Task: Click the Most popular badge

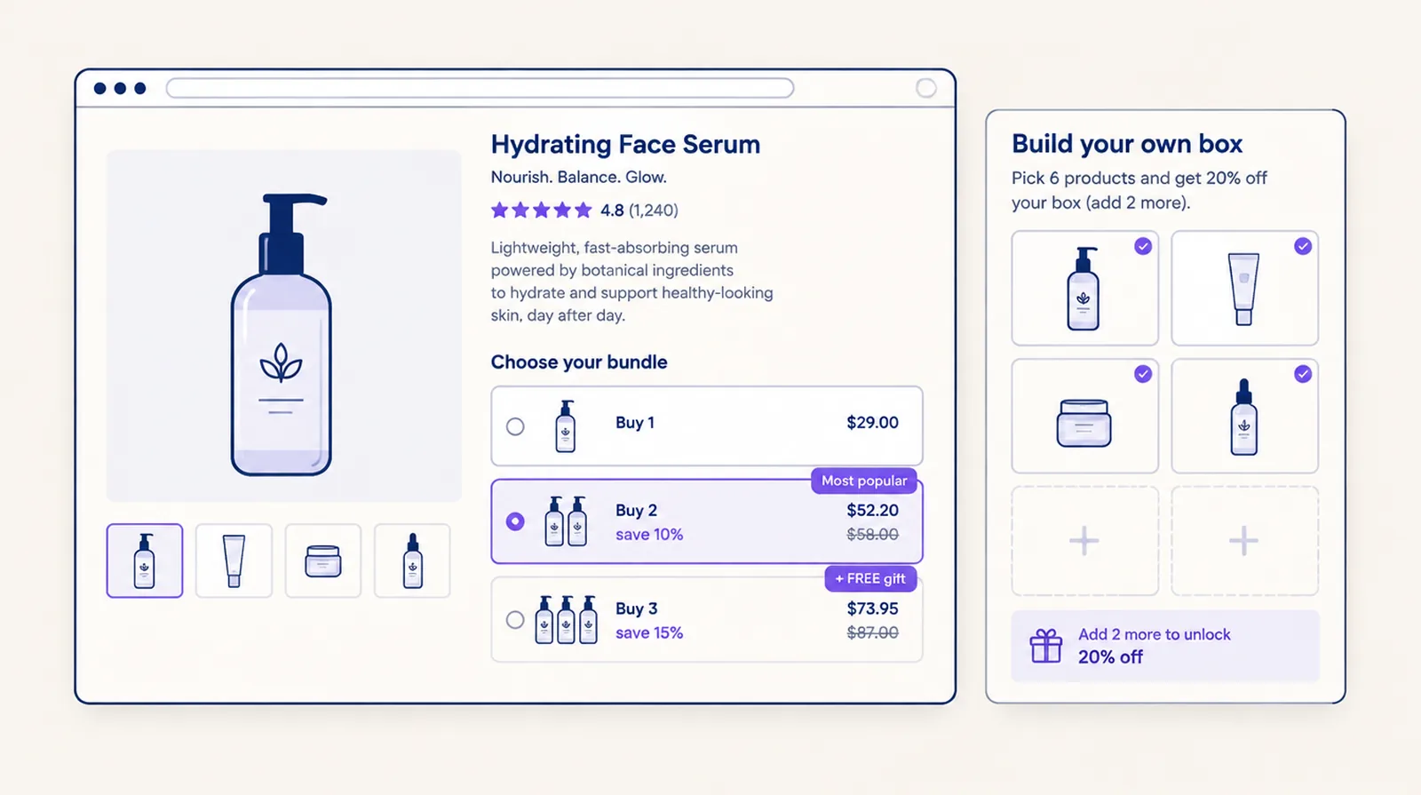Action: pyautogui.click(x=864, y=481)
